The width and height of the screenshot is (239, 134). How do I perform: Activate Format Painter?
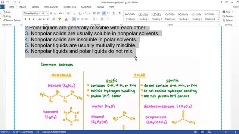pyautogui.click(x=12, y=20)
